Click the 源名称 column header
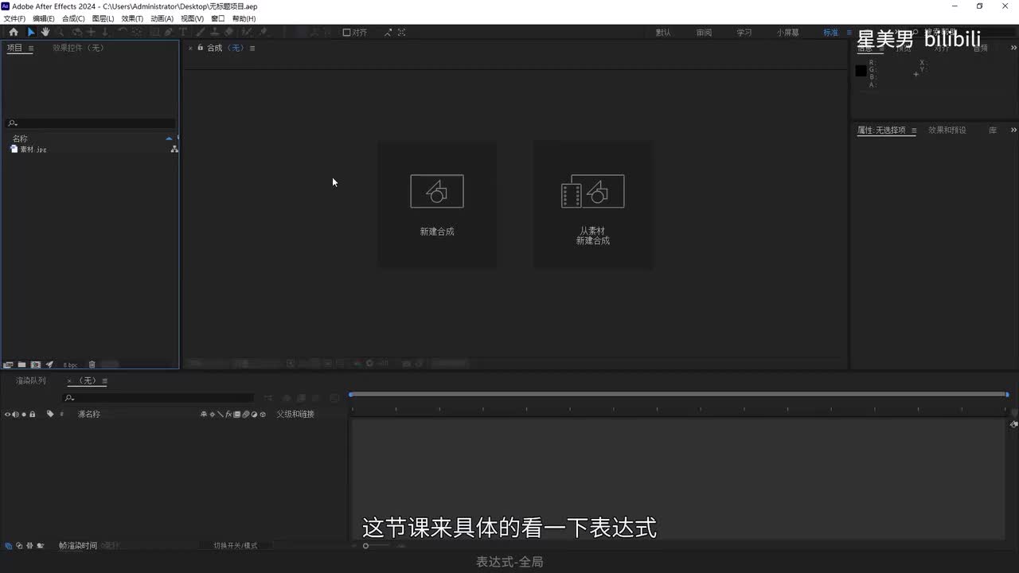The width and height of the screenshot is (1019, 573). (89, 414)
